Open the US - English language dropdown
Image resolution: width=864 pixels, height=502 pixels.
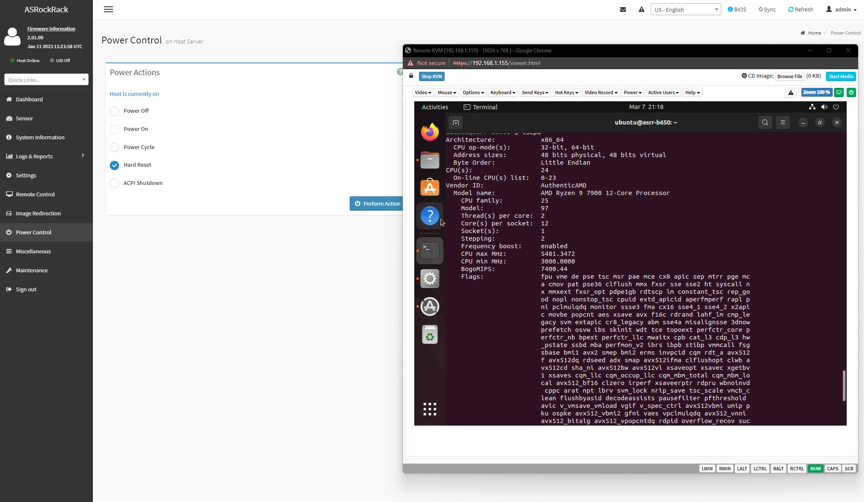coord(685,9)
